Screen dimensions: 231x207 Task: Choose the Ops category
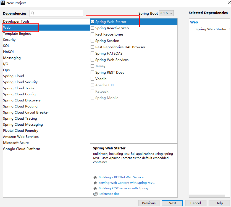46,70
